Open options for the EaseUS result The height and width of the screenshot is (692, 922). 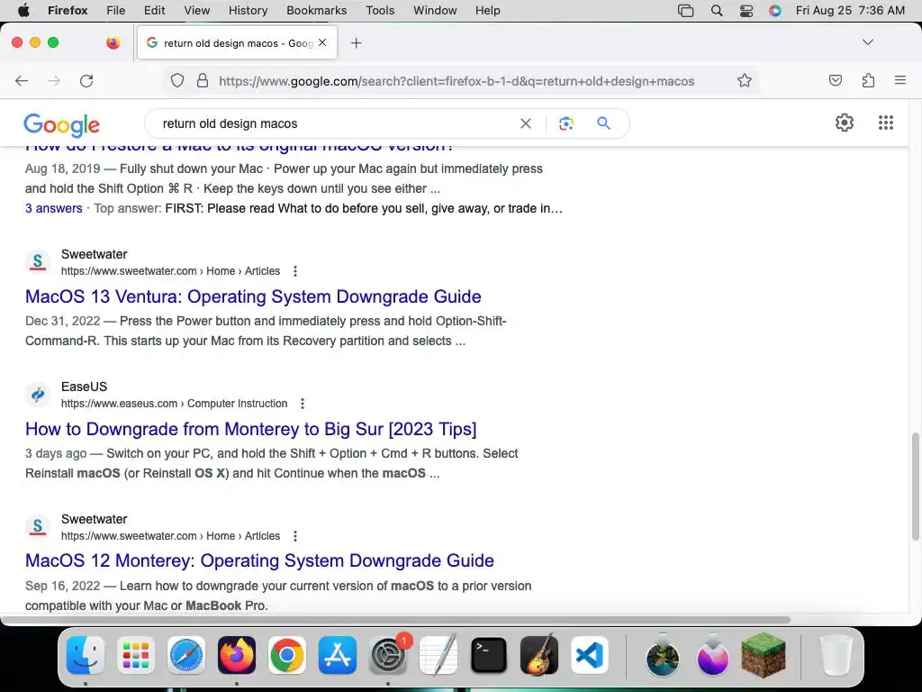click(303, 404)
